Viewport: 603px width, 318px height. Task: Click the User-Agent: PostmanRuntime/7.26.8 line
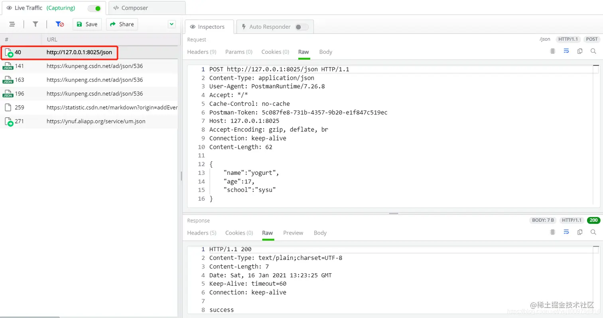coord(267,87)
